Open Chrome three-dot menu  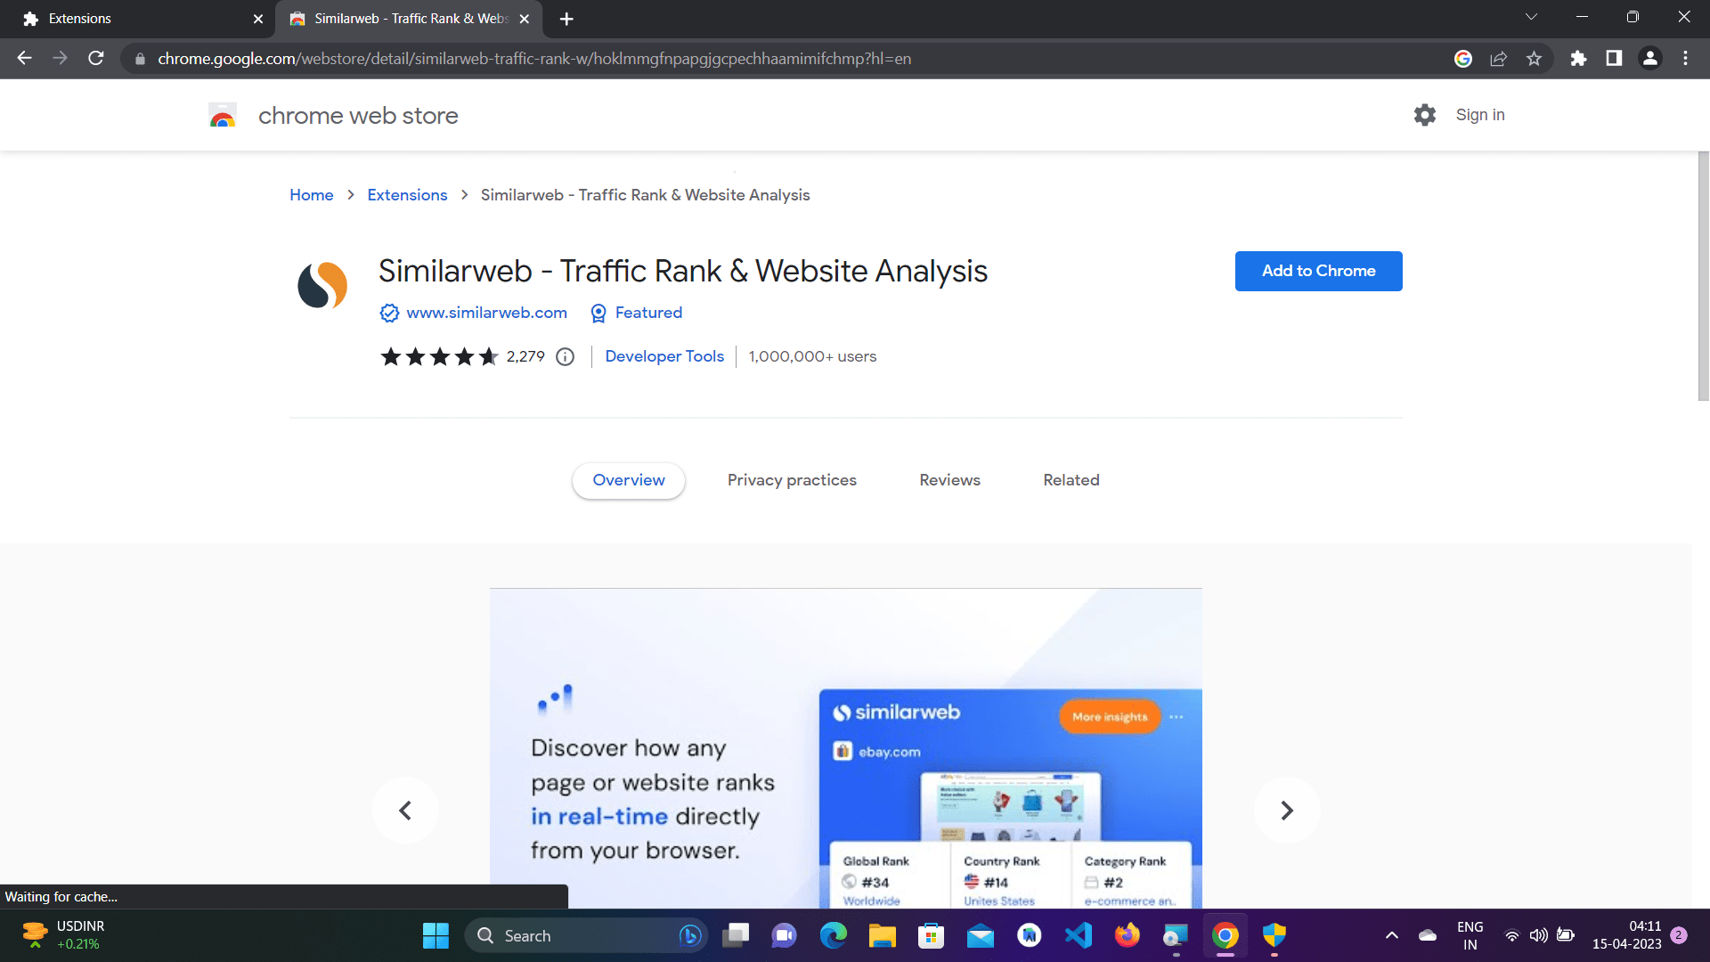point(1686,59)
